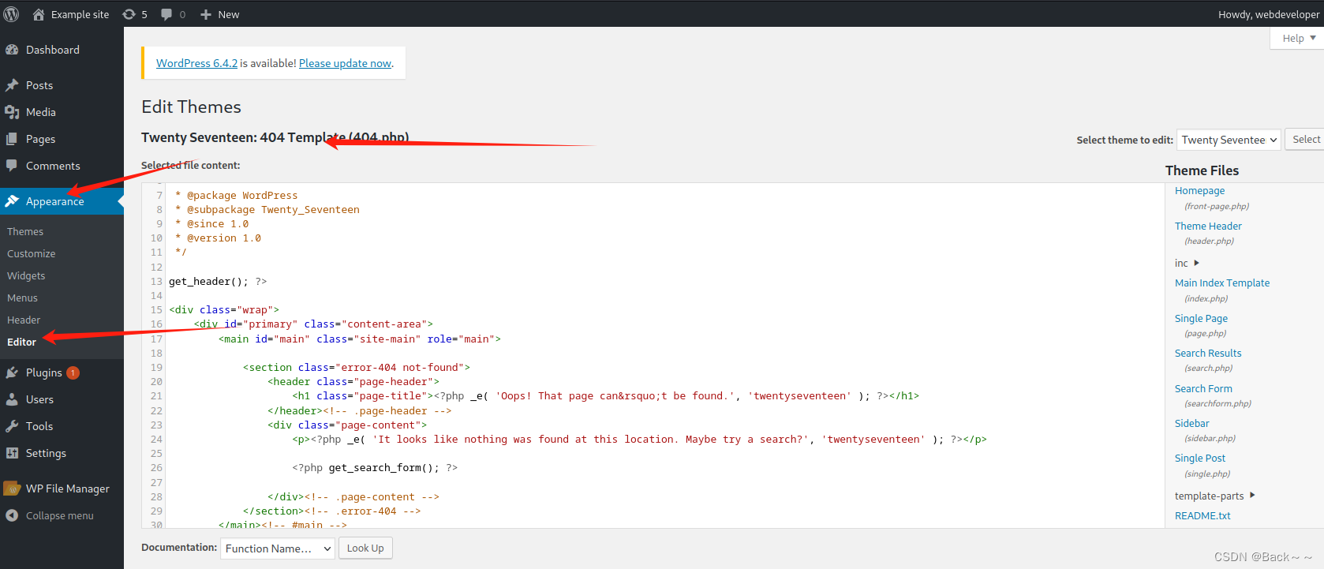This screenshot has height=569, width=1324.
Task: Click the Select theme button
Action: coord(1306,140)
